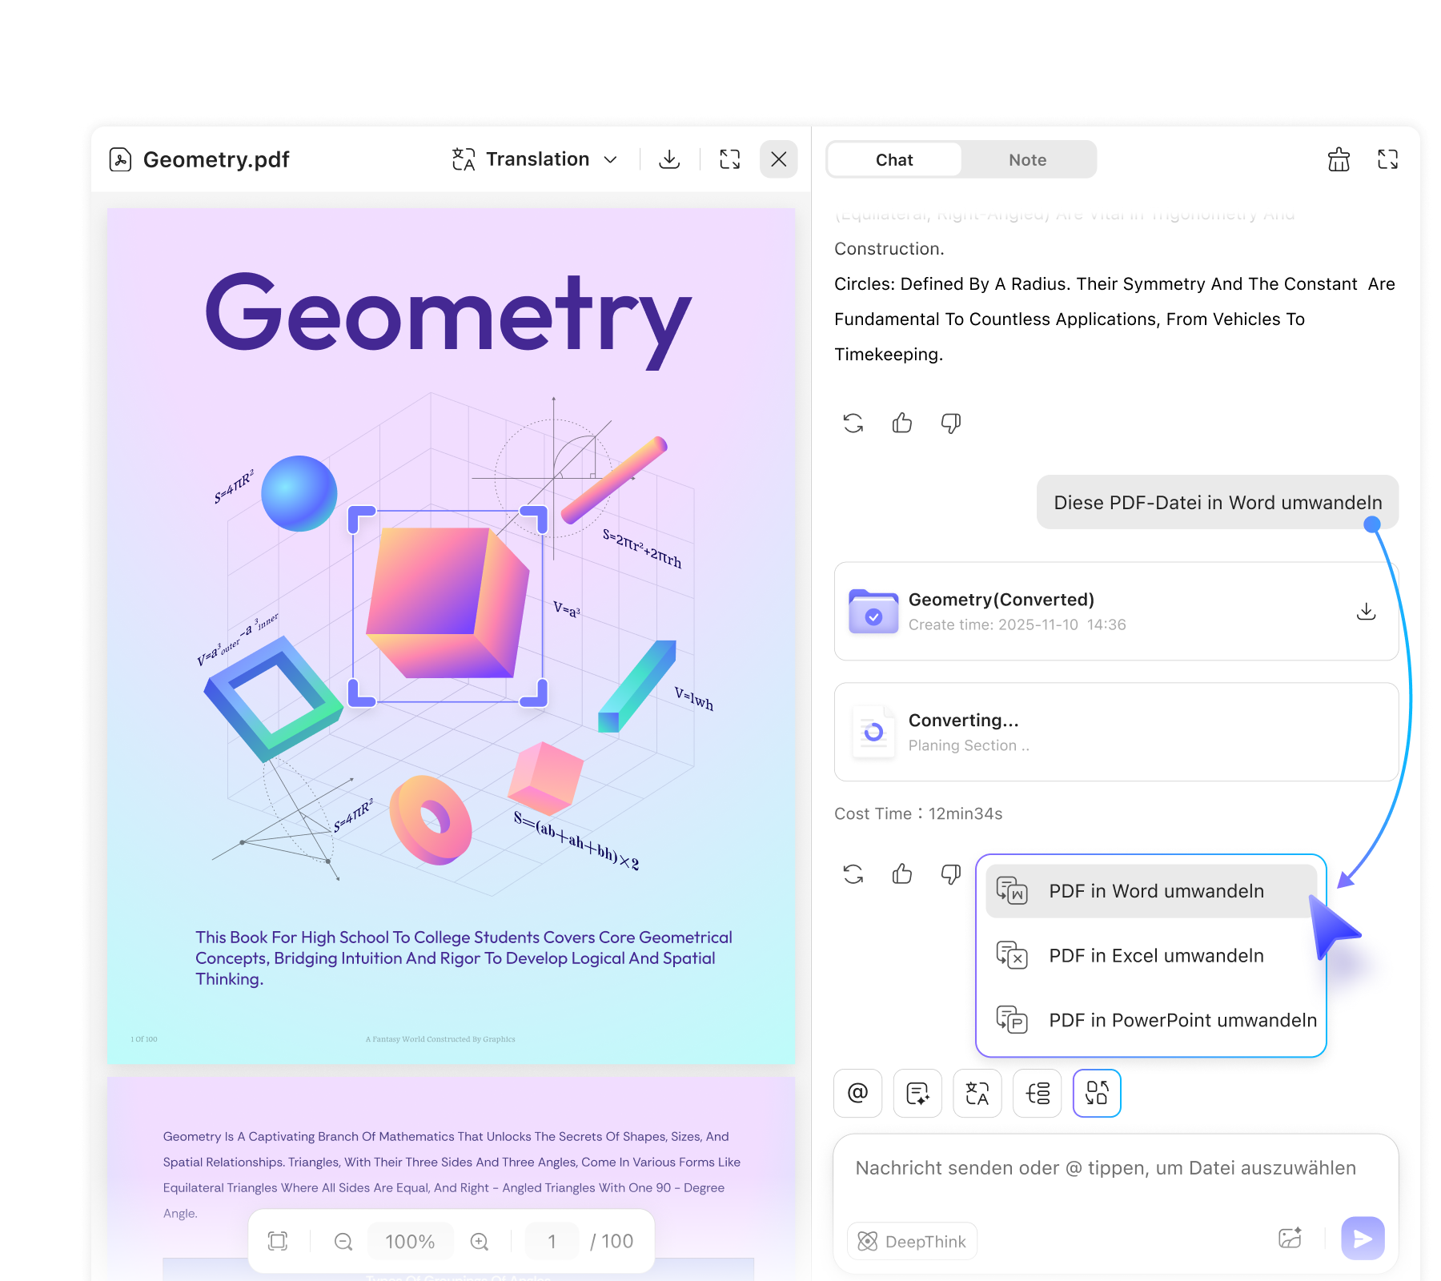This screenshot has height=1281, width=1441.
Task: Toggle DeepThink mode
Action: pos(912,1241)
